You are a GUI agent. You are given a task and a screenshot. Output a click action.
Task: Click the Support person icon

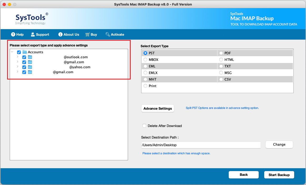[x=33, y=34]
